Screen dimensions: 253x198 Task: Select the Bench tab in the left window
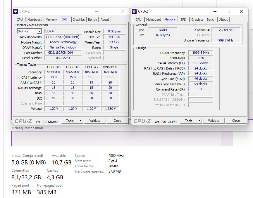click(x=92, y=20)
